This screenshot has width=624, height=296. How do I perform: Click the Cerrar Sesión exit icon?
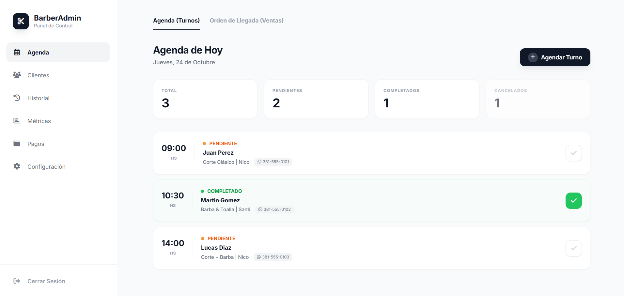coord(17,281)
